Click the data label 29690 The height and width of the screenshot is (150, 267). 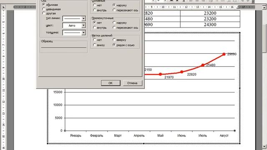[232, 54]
